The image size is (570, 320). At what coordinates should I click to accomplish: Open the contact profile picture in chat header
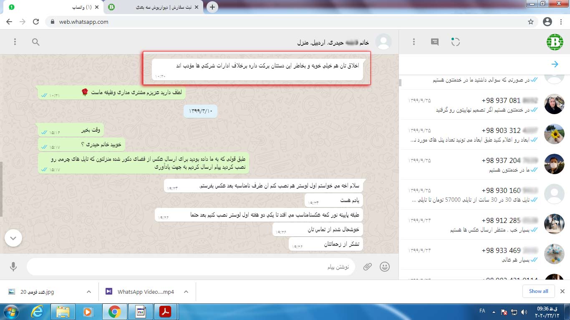(383, 42)
